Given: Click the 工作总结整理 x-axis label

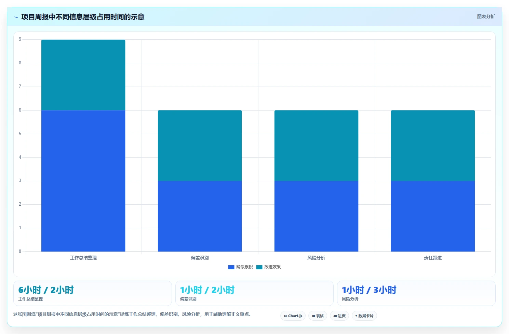Looking at the screenshot, I should tap(83, 258).
